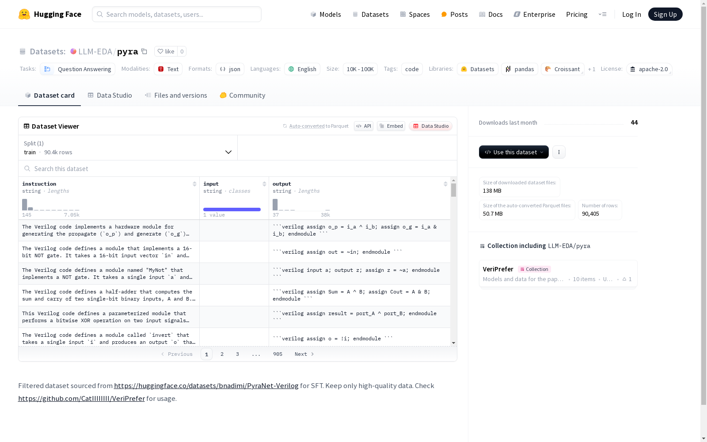Open the VeriPrefer GitHub link
Screen dimensions: 707x442
pos(81,399)
